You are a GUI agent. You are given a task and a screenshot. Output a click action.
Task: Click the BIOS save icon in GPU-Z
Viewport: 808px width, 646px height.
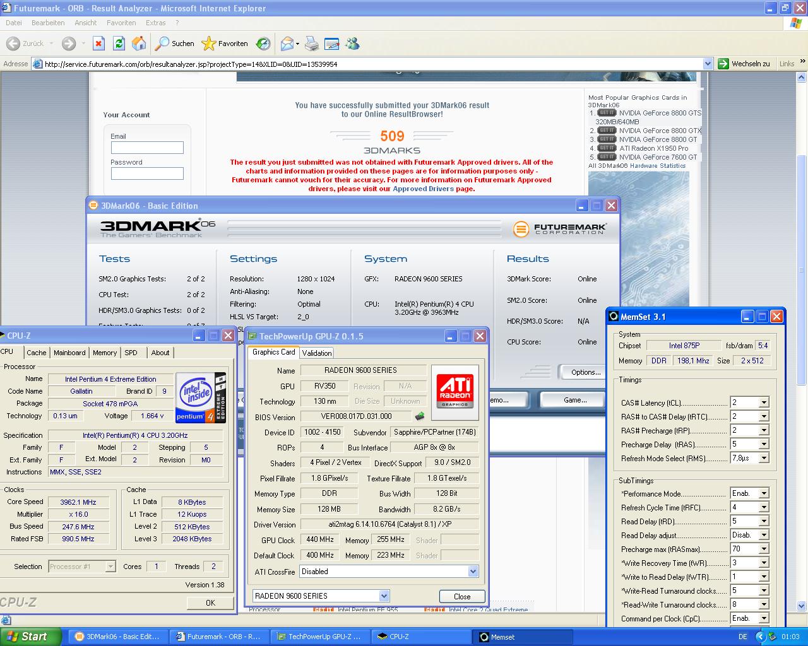pyautogui.click(x=419, y=416)
